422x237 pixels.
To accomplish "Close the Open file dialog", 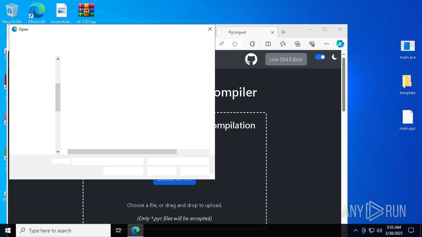I will (210, 29).
